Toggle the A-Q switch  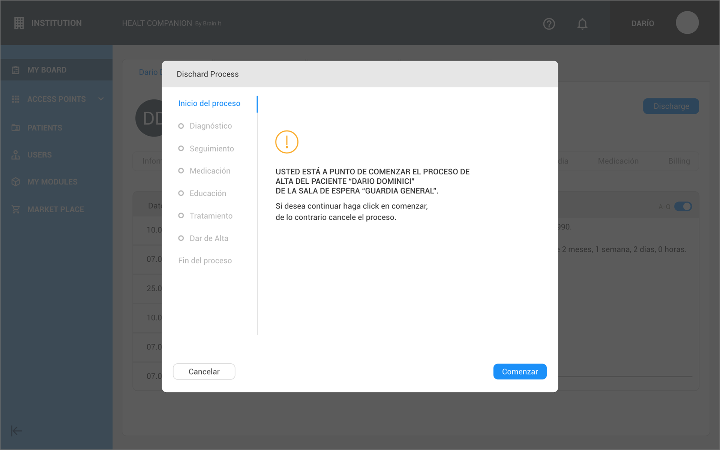(x=683, y=207)
